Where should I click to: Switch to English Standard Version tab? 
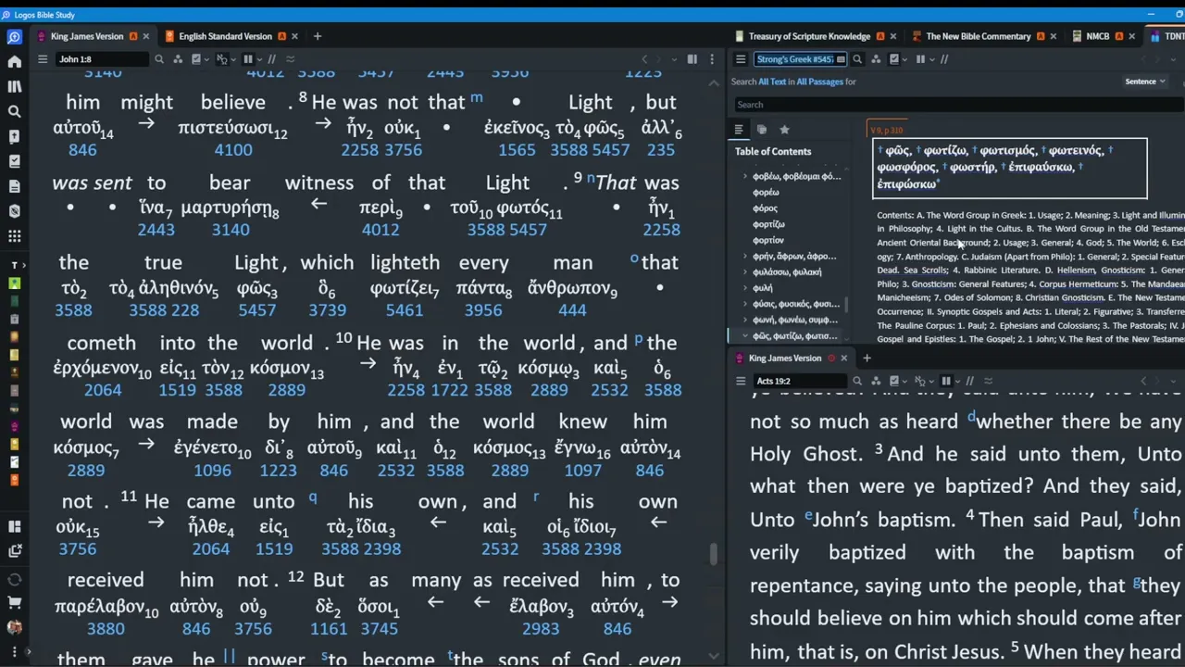225,36
